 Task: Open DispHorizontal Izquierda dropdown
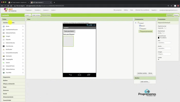coord(162,28)
